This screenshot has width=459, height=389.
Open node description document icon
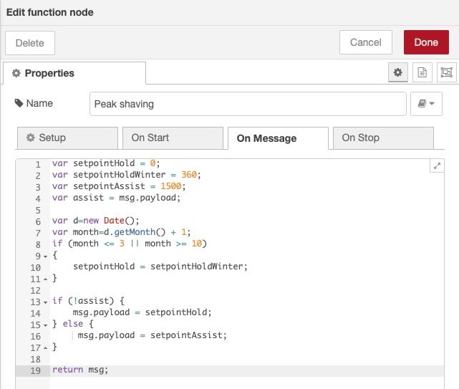pos(422,72)
